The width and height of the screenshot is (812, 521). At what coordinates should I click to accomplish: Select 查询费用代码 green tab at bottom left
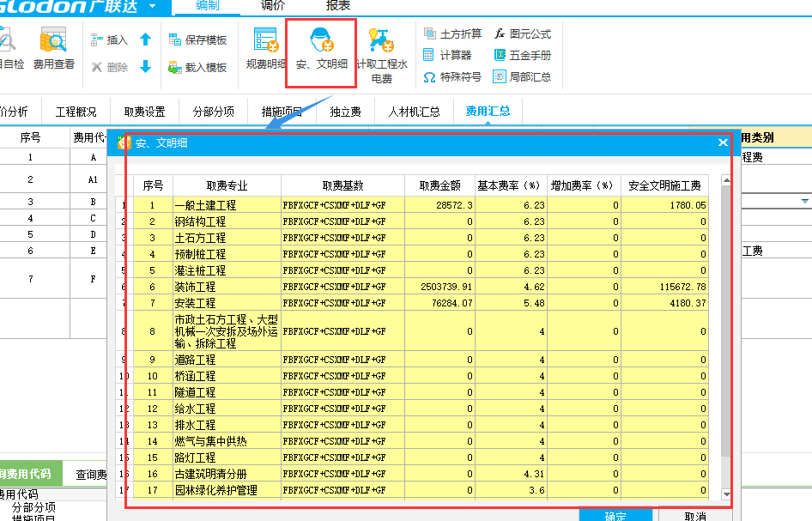point(30,474)
